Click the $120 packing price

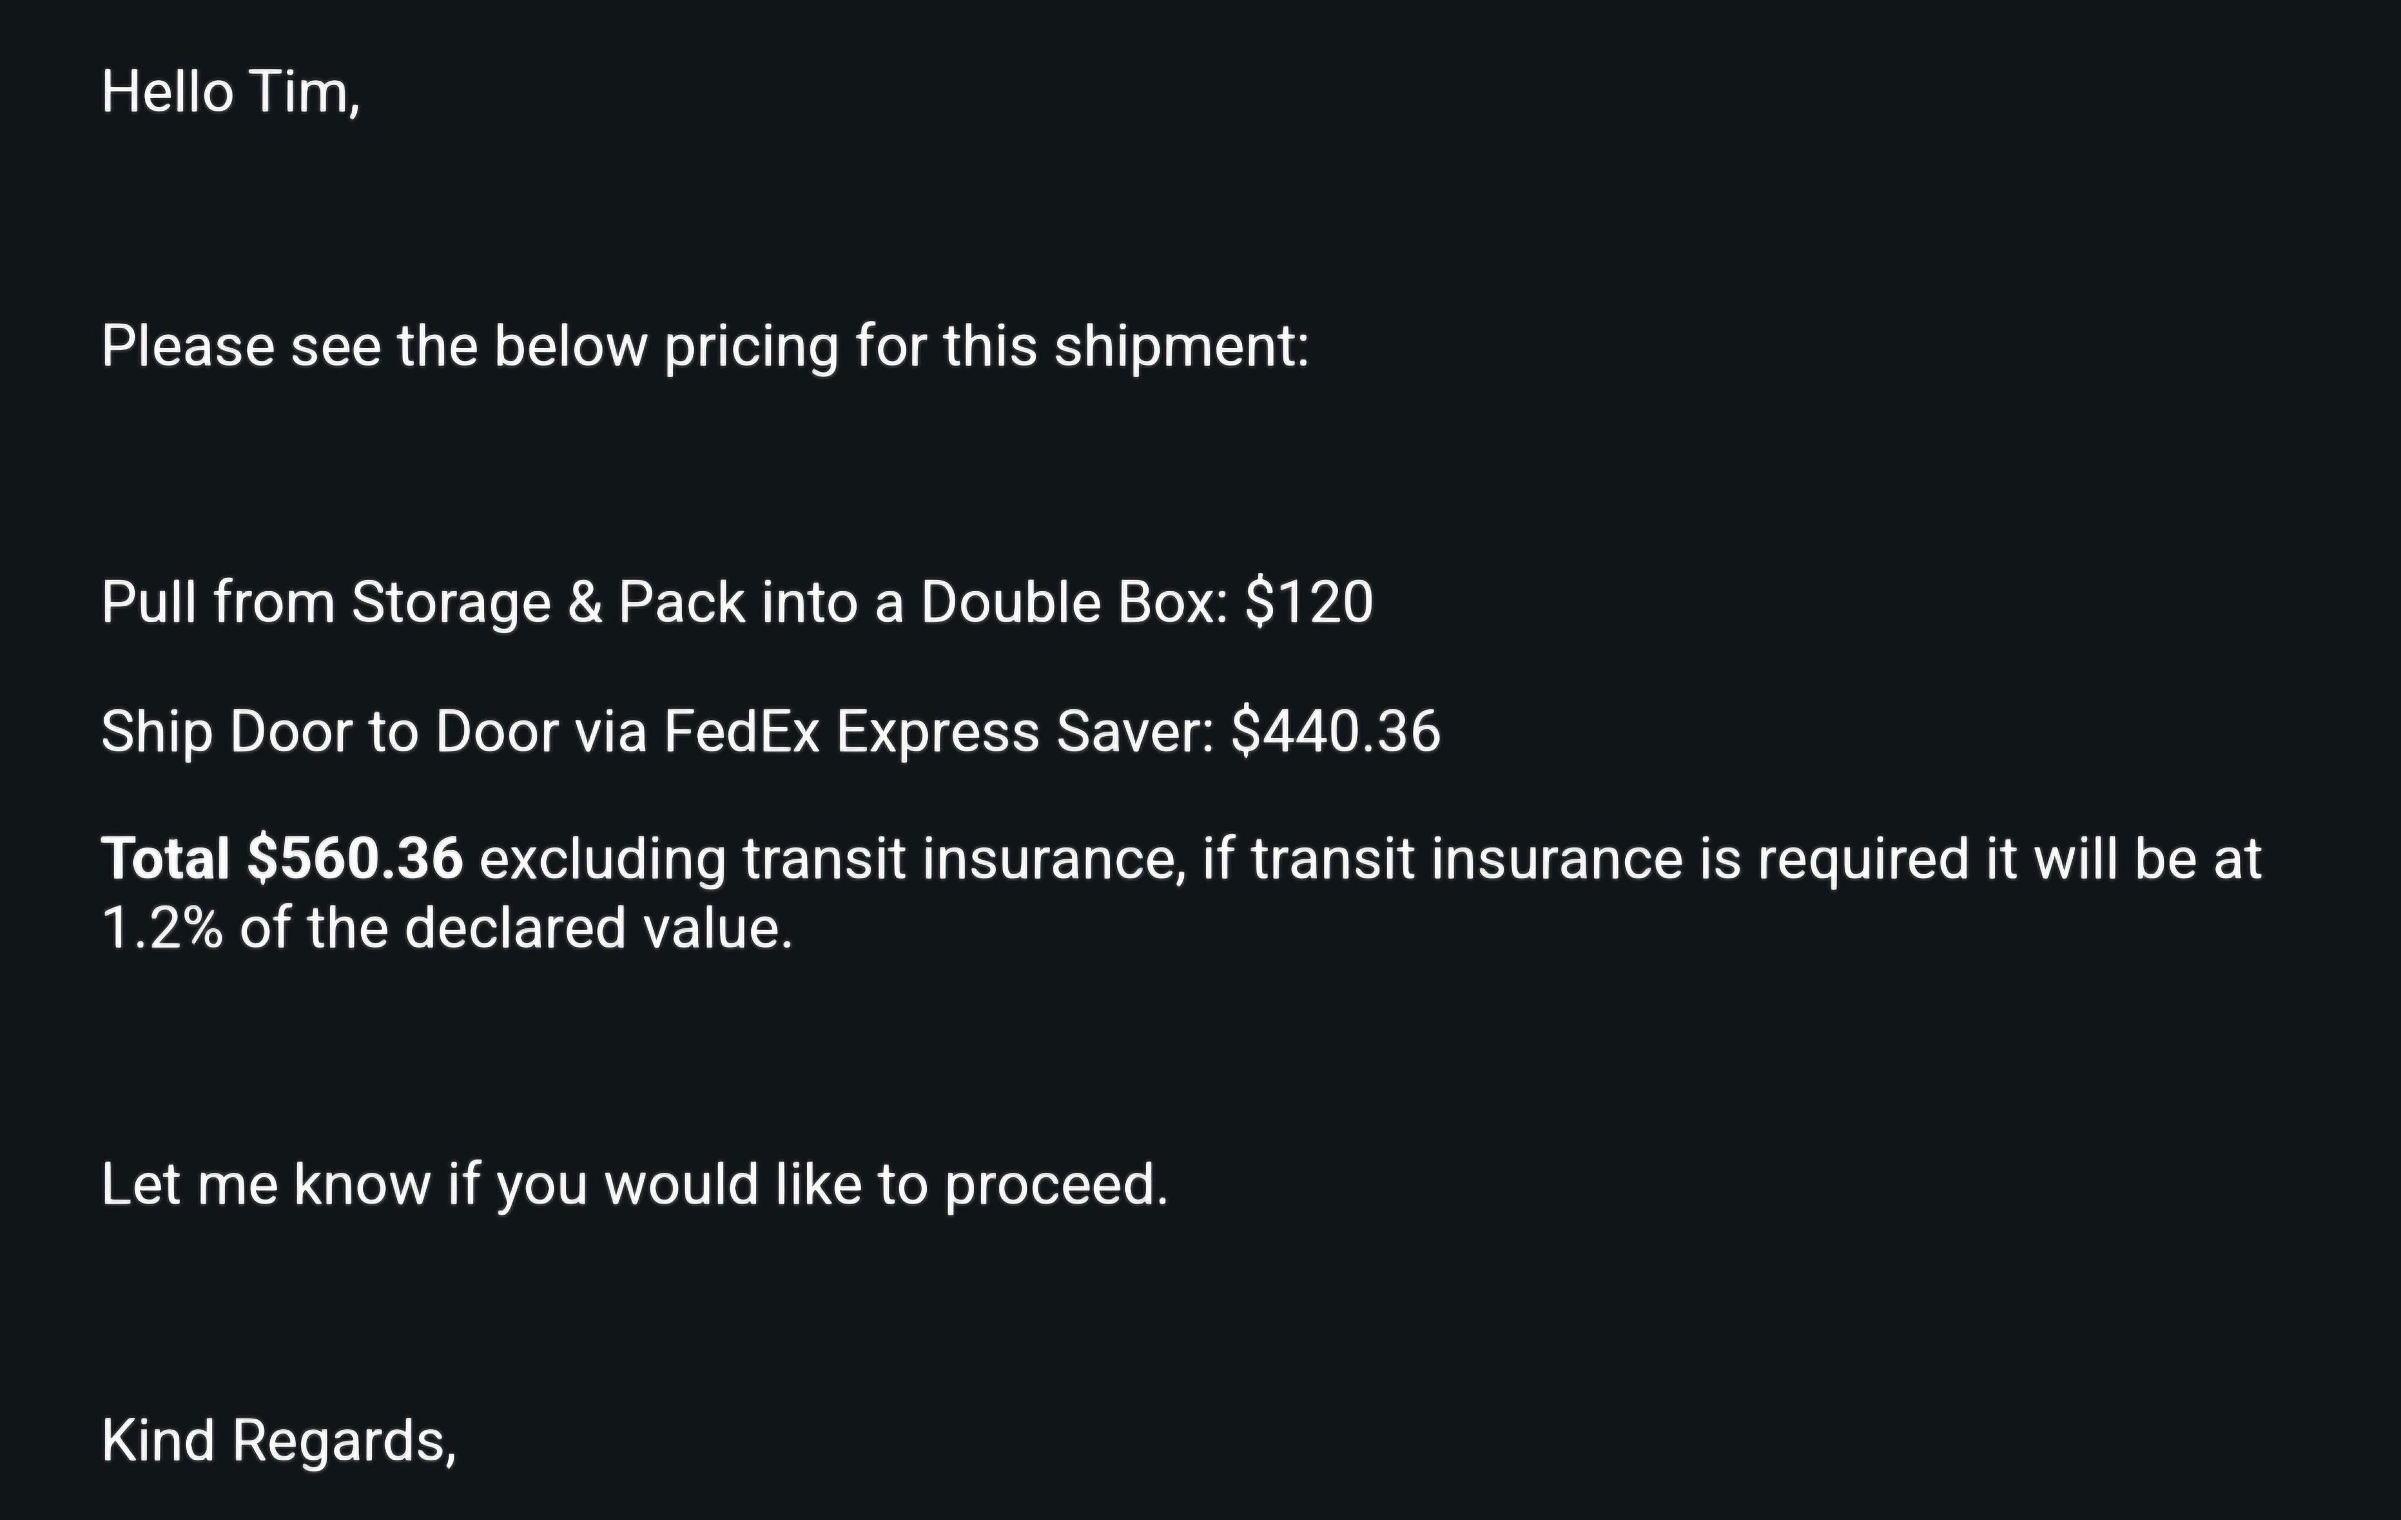click(1308, 603)
